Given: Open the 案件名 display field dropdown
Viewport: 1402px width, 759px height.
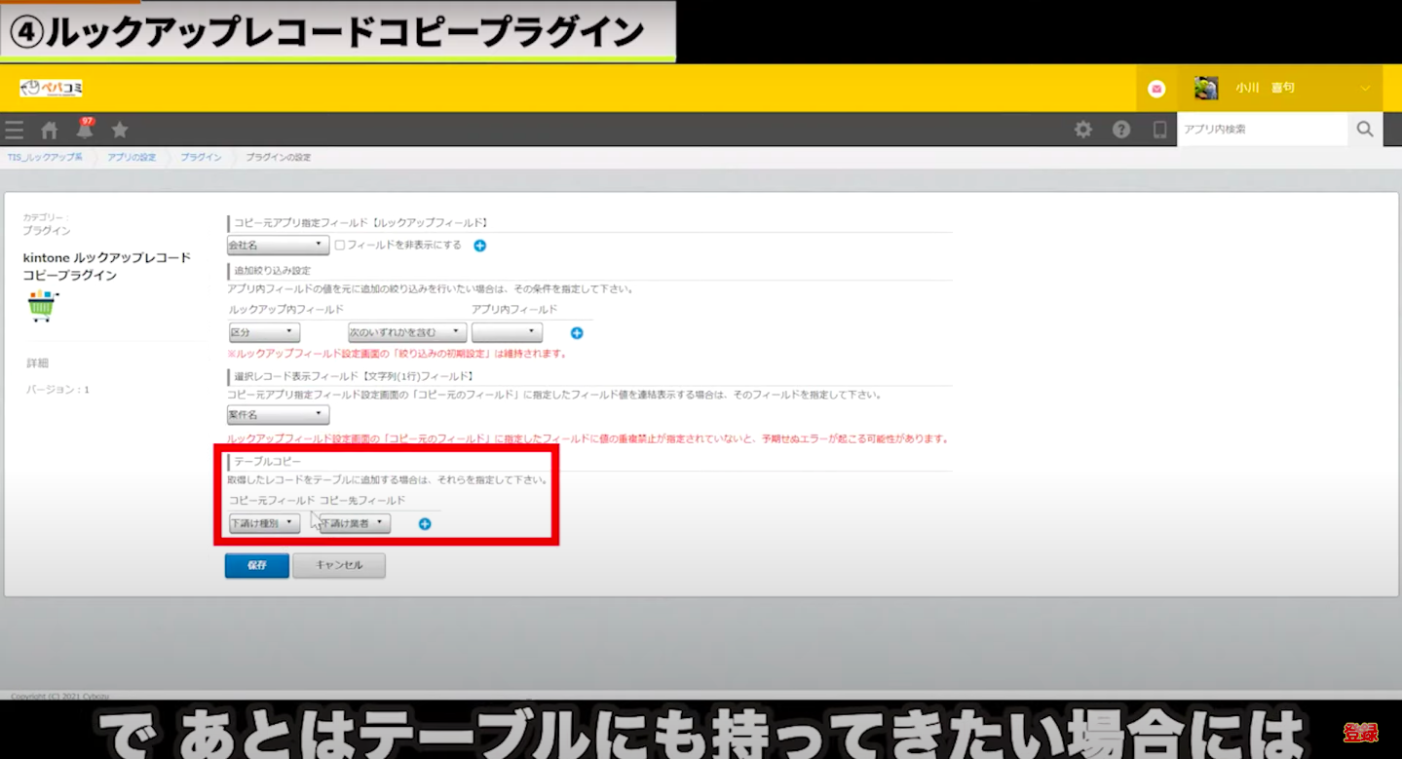Looking at the screenshot, I should point(278,415).
